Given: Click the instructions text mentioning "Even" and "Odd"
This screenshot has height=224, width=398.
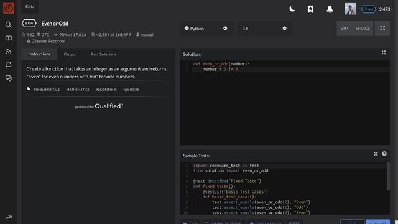Looking at the screenshot, I should coord(96,73).
